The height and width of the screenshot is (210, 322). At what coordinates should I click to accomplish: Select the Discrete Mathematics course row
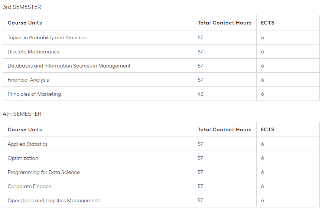[33, 52]
